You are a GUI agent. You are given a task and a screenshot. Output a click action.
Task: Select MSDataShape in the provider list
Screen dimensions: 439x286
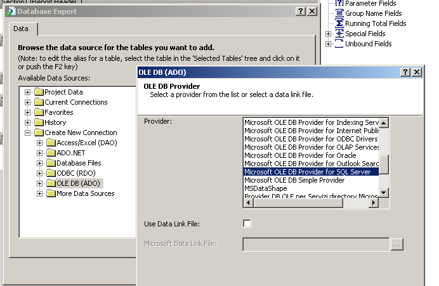click(311, 188)
